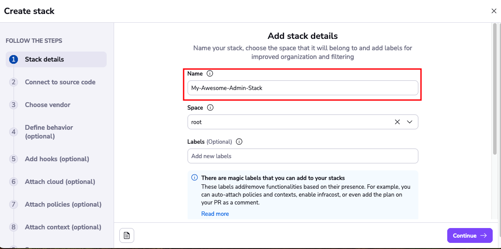Open the Attach policies (optional) step
This screenshot has height=249, width=501.
point(63,204)
